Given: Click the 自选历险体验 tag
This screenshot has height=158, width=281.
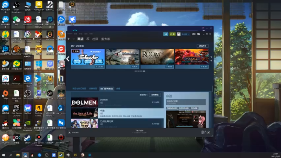Looking at the screenshot, I should [184, 108].
